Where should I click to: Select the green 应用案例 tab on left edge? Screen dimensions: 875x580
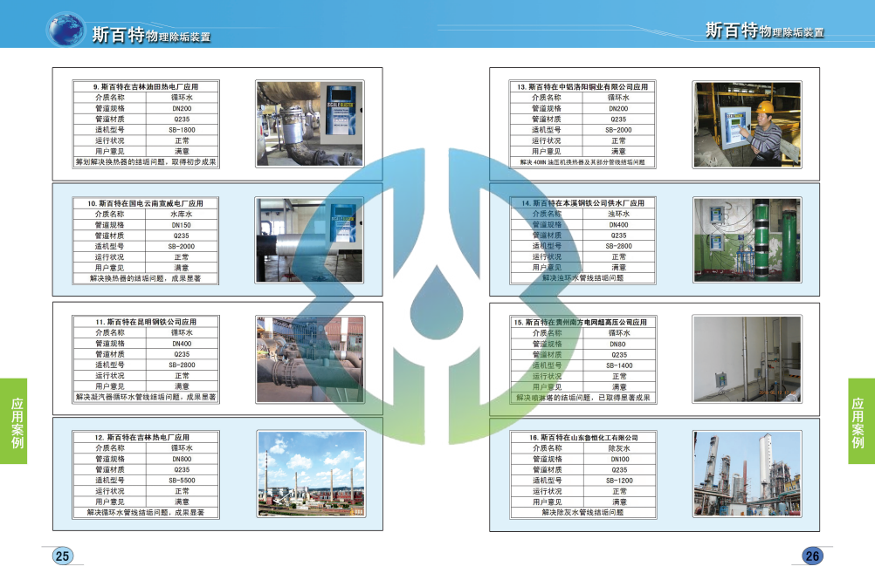pos(13,421)
